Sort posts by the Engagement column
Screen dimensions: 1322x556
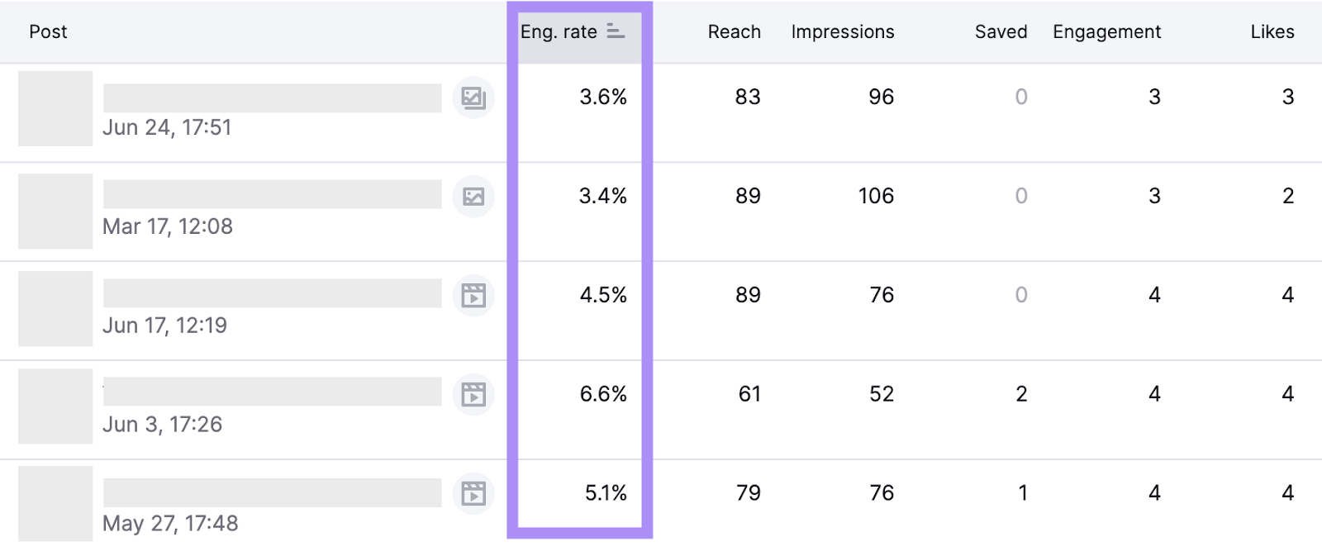[1106, 31]
